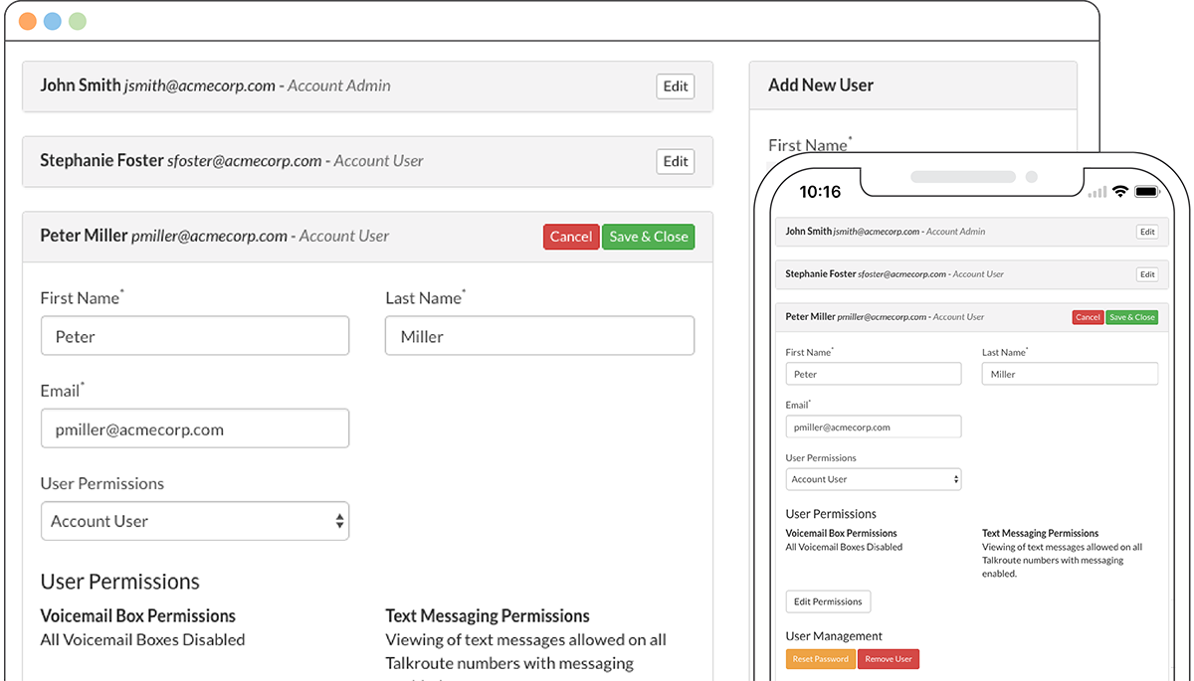The image size is (1194, 681).
Task: Edit John Smith in desktop window
Action: tap(676, 86)
